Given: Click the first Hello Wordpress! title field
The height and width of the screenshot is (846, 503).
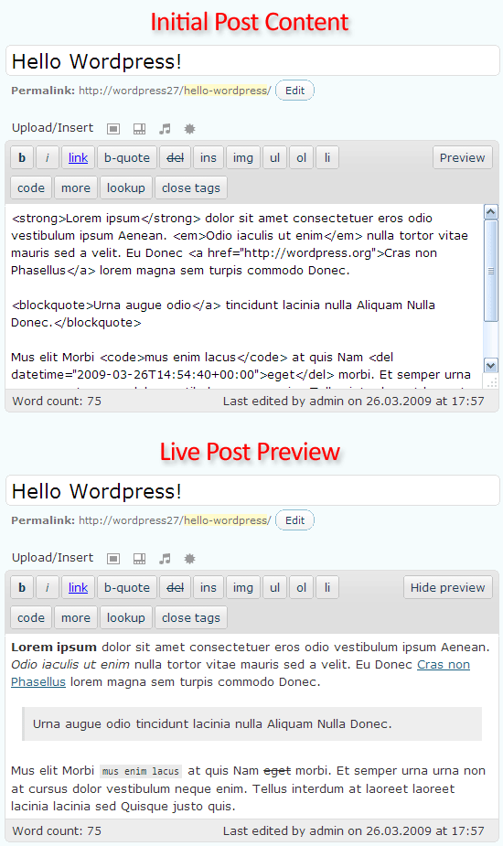Looking at the screenshot, I should click(252, 61).
